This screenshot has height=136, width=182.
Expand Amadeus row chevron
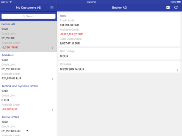(x=52, y=79)
